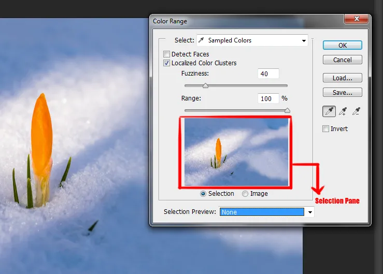Choose the Image radio button
The width and height of the screenshot is (383, 274).
coord(245,194)
